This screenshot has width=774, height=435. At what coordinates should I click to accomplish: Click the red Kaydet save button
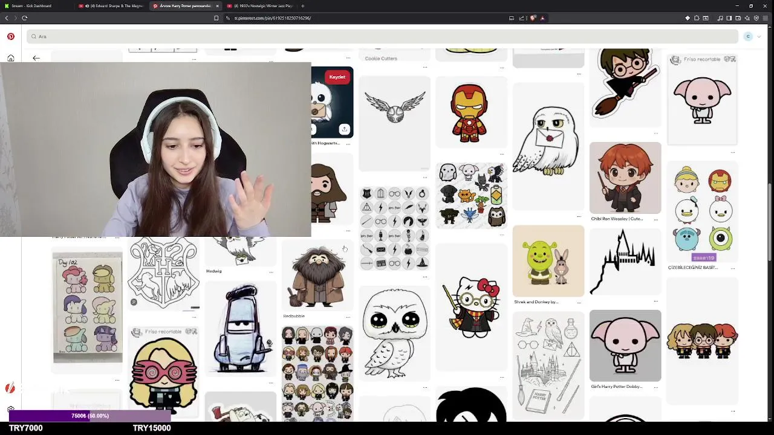337,77
